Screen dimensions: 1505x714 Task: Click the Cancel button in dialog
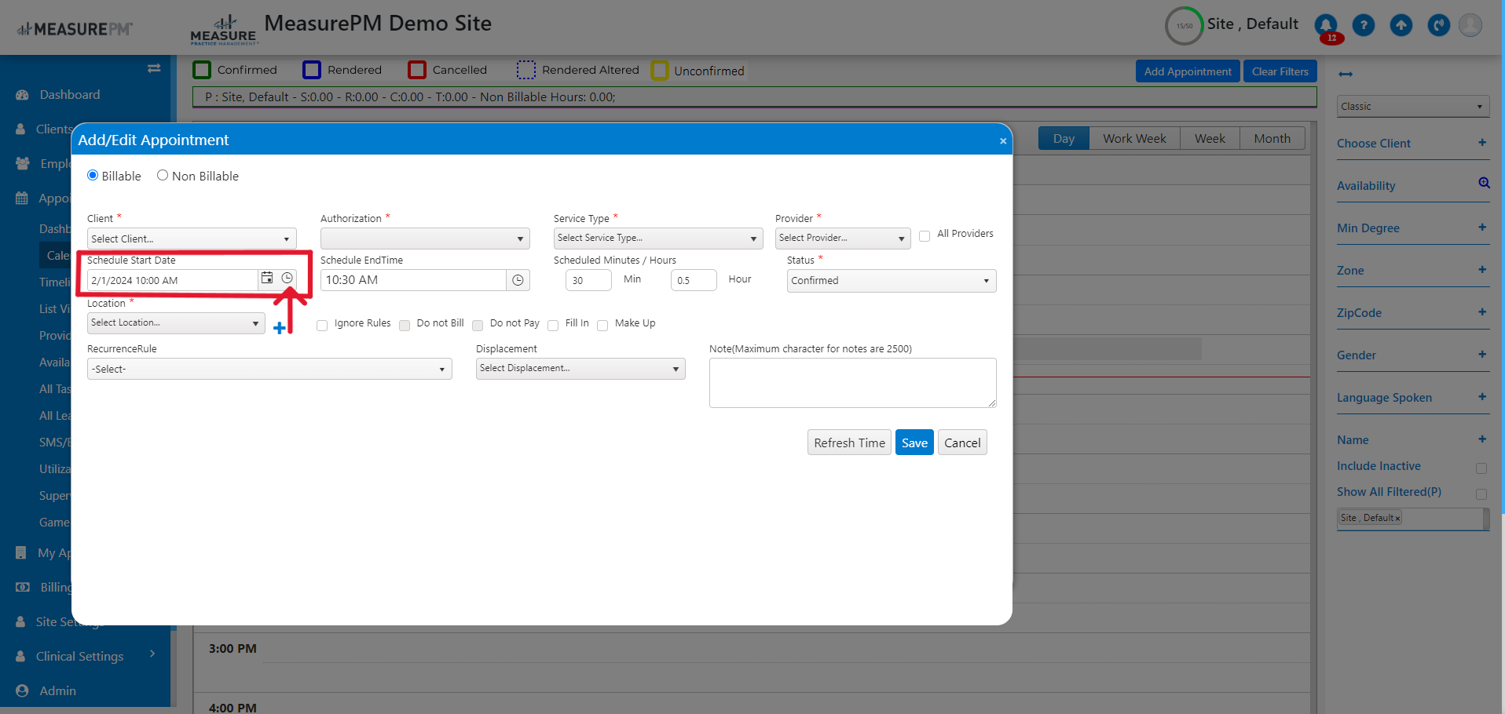point(962,443)
